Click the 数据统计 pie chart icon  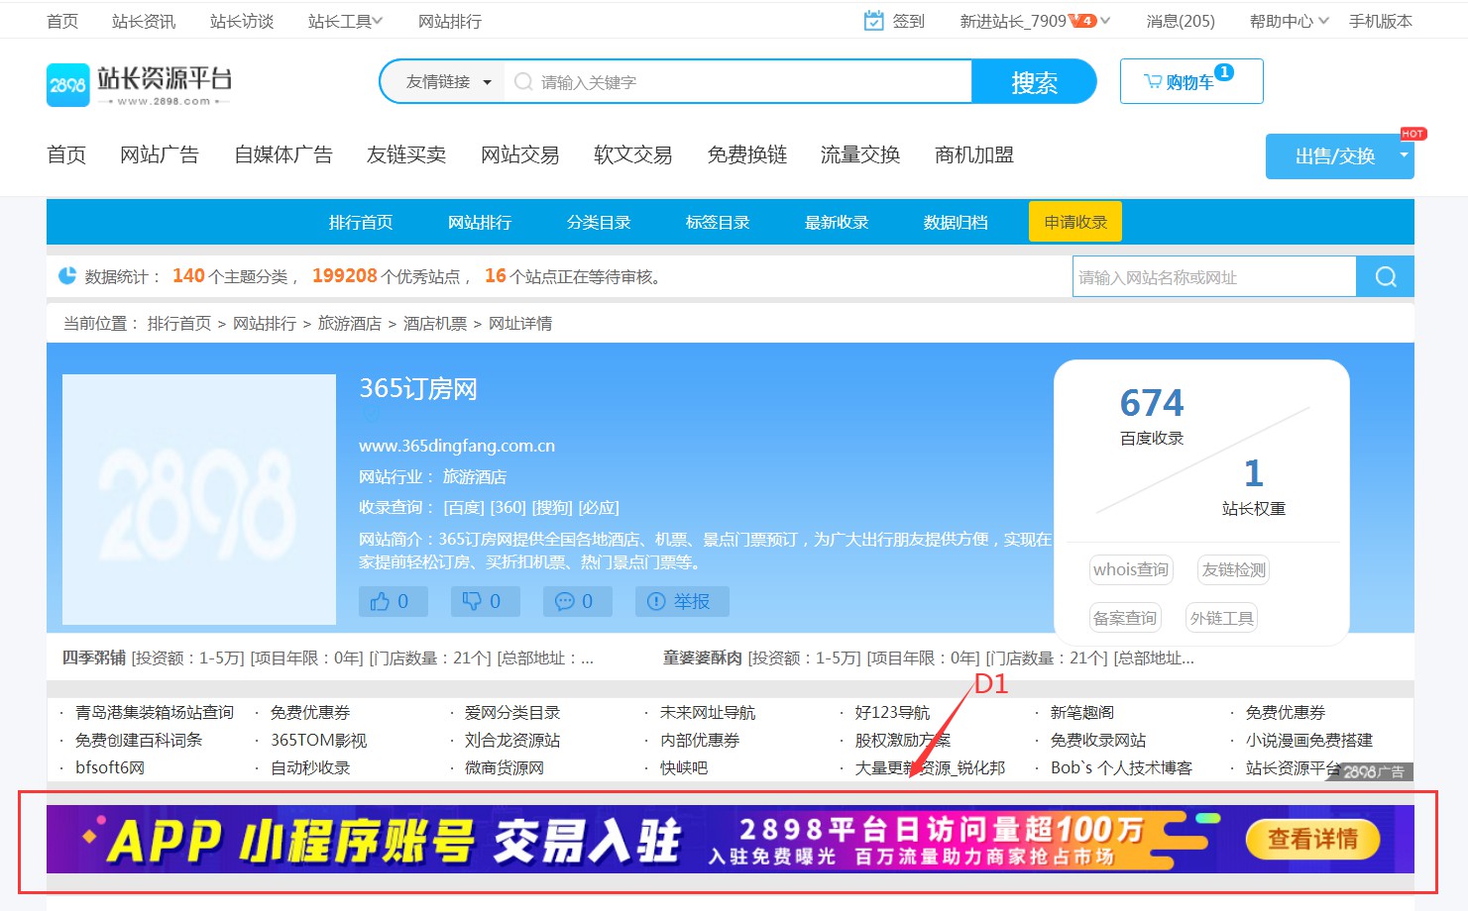67,276
